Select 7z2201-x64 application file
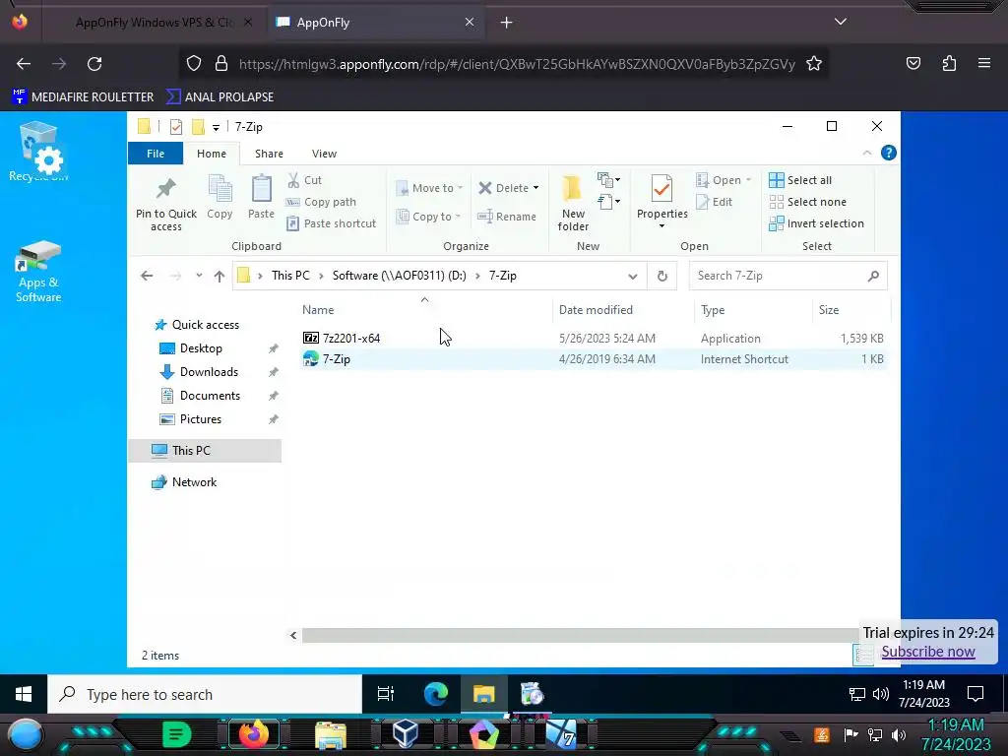The image size is (1008, 756). point(594,339)
